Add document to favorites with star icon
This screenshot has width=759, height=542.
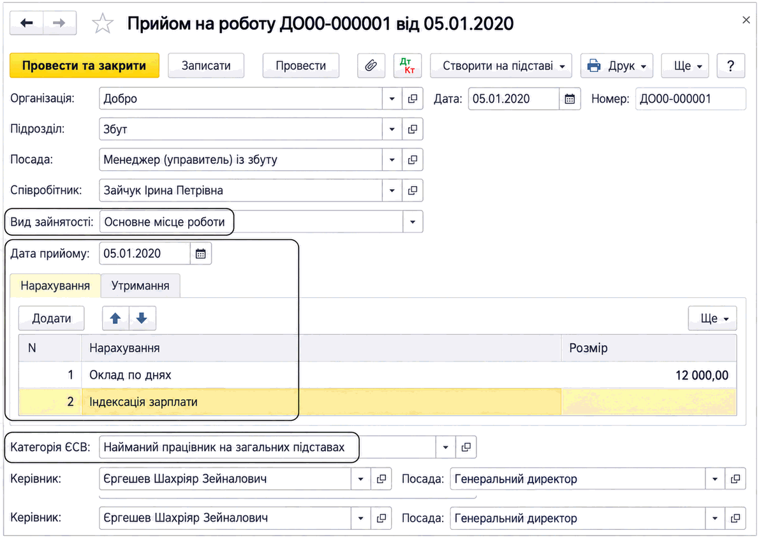pos(103,24)
